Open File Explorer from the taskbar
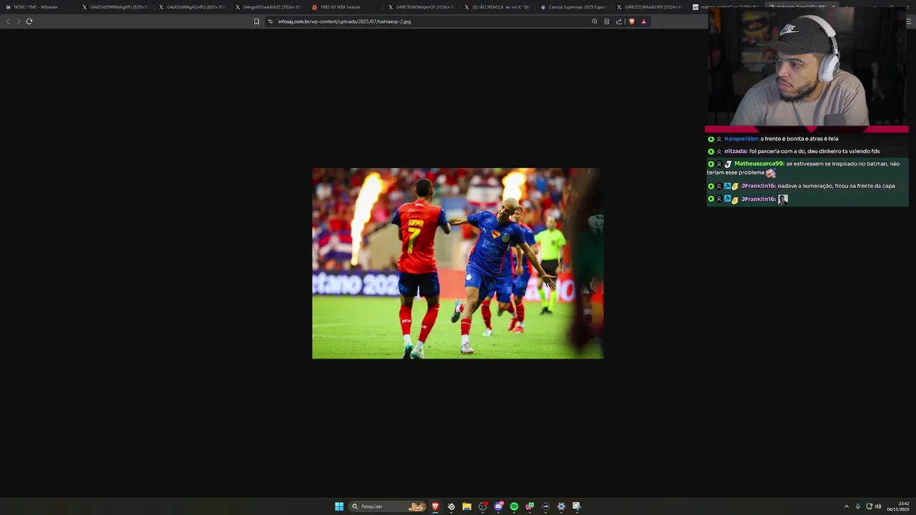Screen dimensions: 916x515 pos(467,506)
